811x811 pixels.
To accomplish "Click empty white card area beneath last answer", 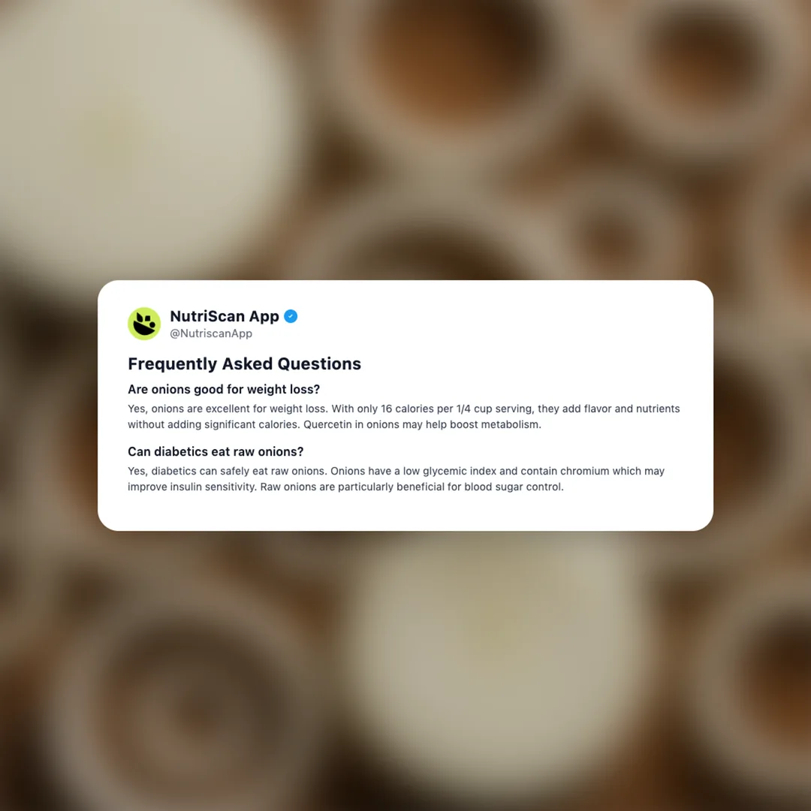I will coord(405,512).
